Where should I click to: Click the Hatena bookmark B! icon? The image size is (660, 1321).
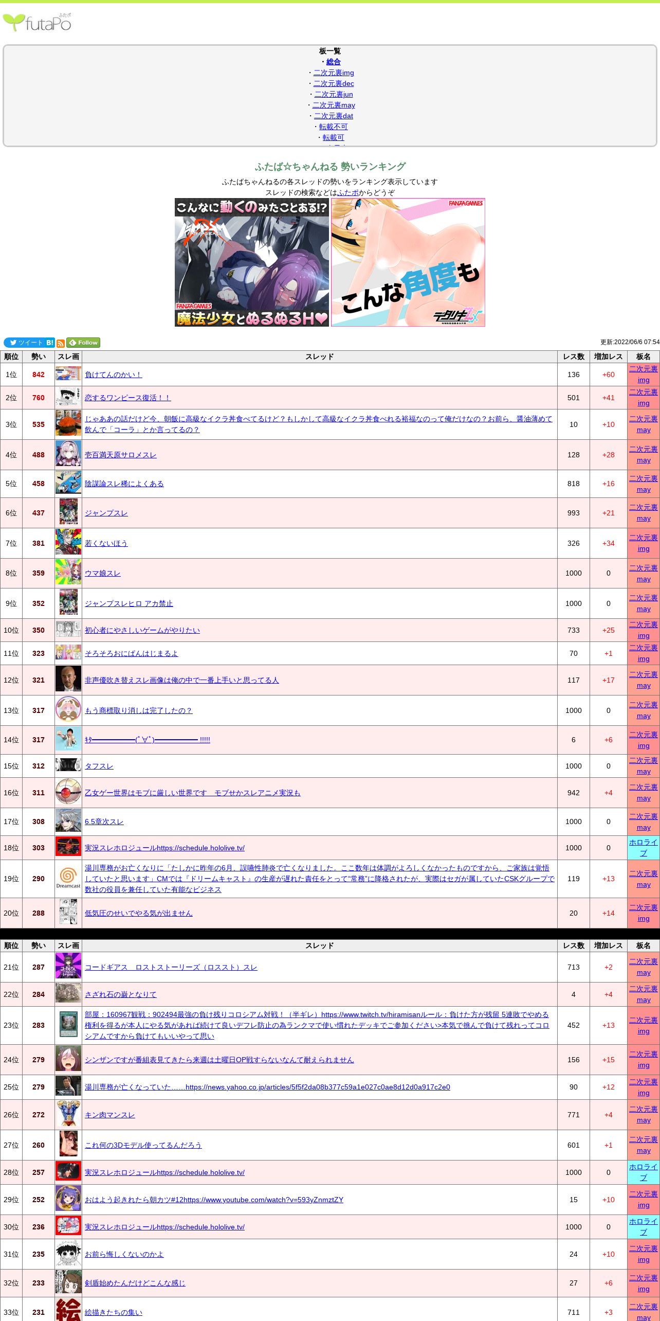pos(50,343)
